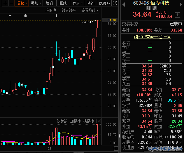Click the 买二 price 34.63
Screen dimensions: 184x153
click(147, 70)
